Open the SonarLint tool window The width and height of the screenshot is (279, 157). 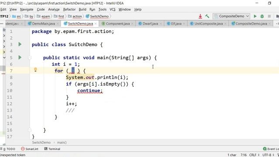pyautogui.click(x=30, y=149)
